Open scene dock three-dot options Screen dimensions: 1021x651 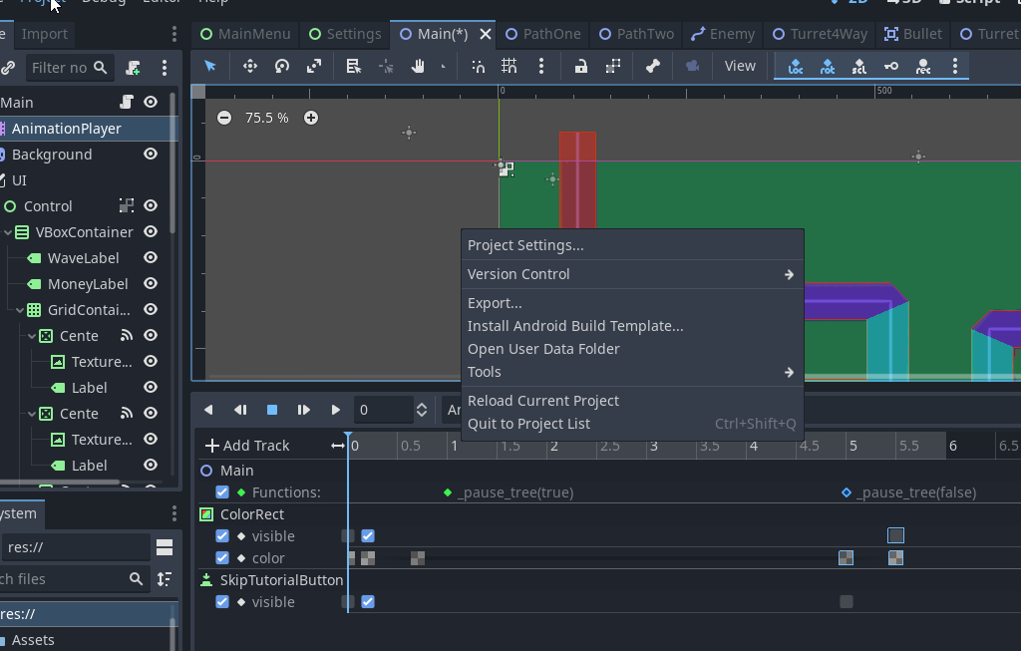click(165, 68)
